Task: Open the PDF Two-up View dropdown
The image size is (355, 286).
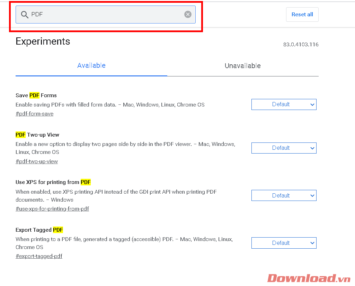Action: click(284, 148)
